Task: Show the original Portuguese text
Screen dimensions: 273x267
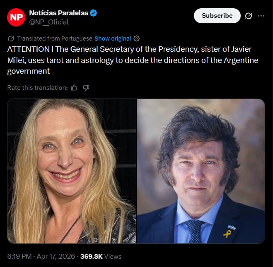Action: coord(113,38)
